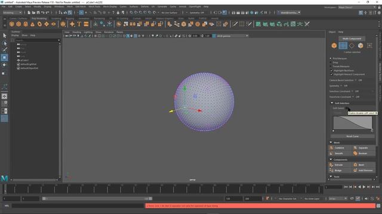Select pCube1 in the Outliner
This screenshot has height=214, width=382.
pos(24,60)
